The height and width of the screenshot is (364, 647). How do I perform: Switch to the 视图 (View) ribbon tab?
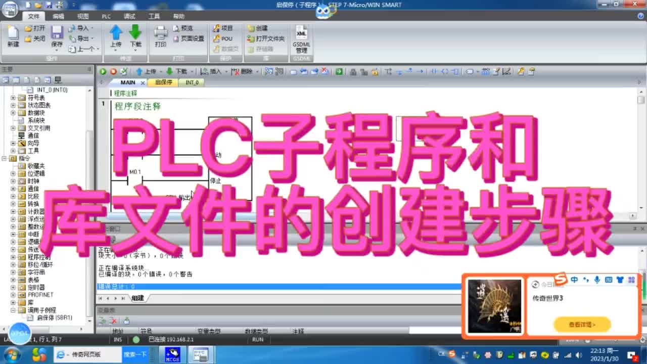[x=82, y=16]
